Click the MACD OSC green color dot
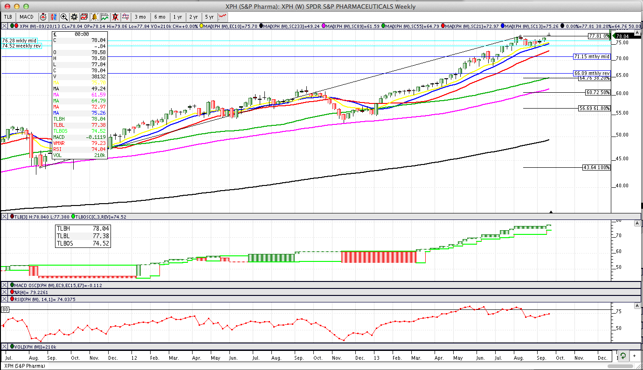This screenshot has width=643, height=370. (12, 285)
